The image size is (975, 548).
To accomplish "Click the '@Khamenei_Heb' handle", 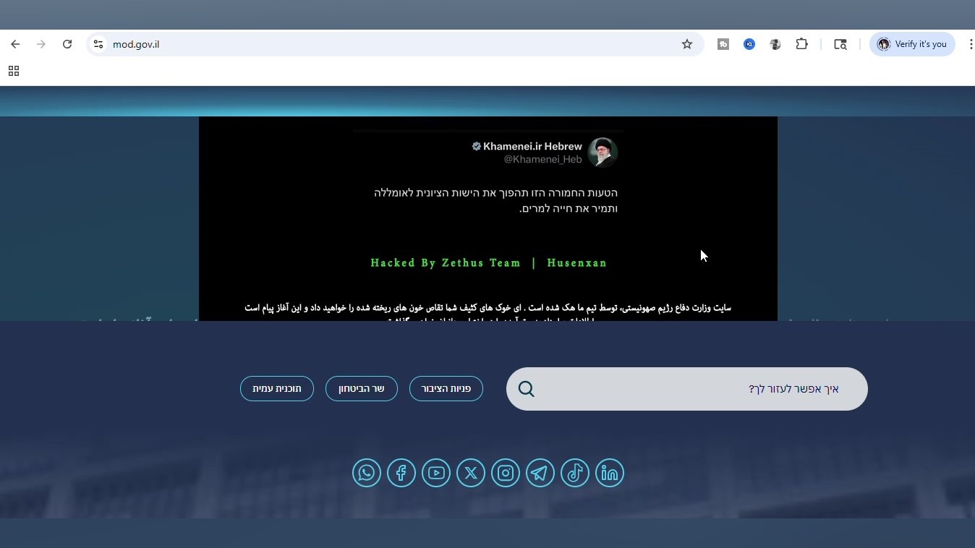I will [543, 159].
